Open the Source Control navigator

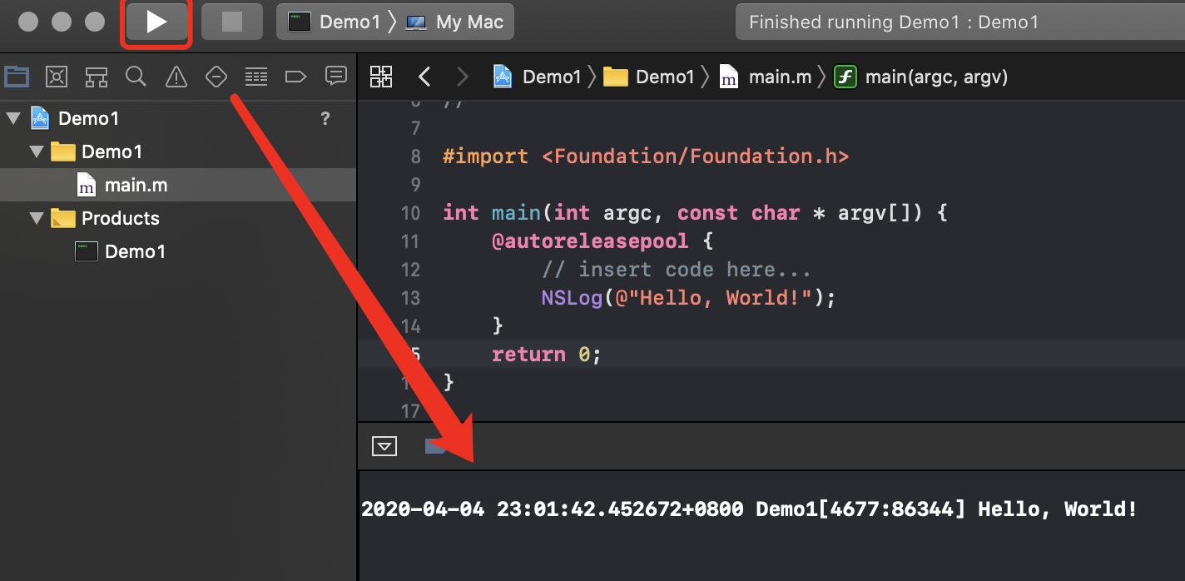[57, 77]
